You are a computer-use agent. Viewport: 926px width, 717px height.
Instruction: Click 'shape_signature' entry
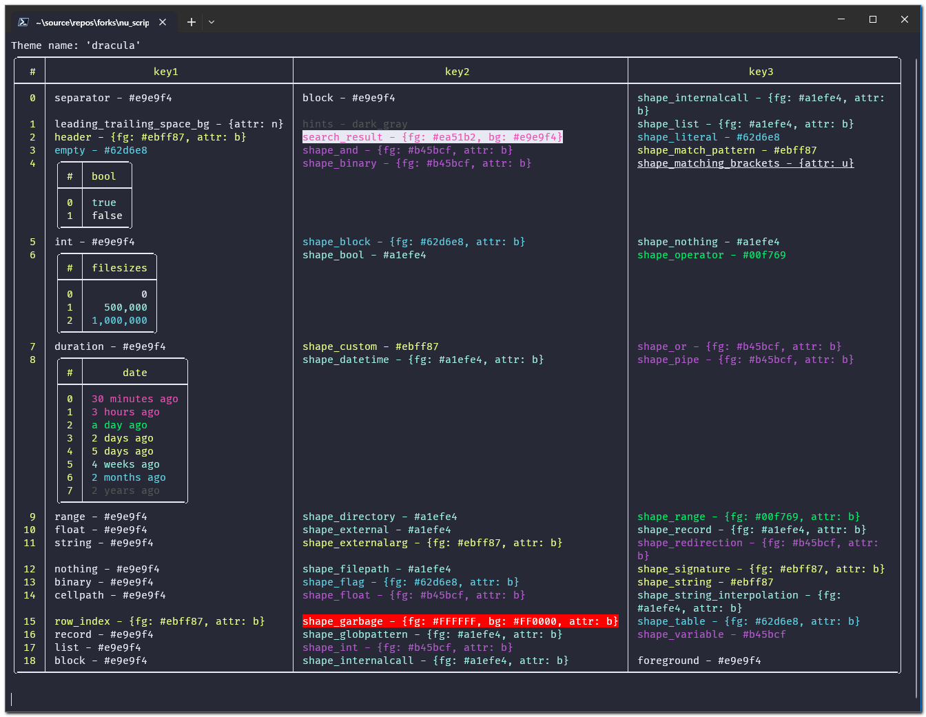click(761, 569)
